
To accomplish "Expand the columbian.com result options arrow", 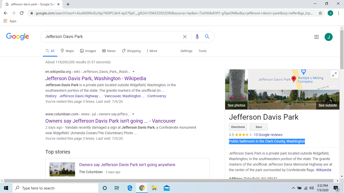I will click(133, 114).
